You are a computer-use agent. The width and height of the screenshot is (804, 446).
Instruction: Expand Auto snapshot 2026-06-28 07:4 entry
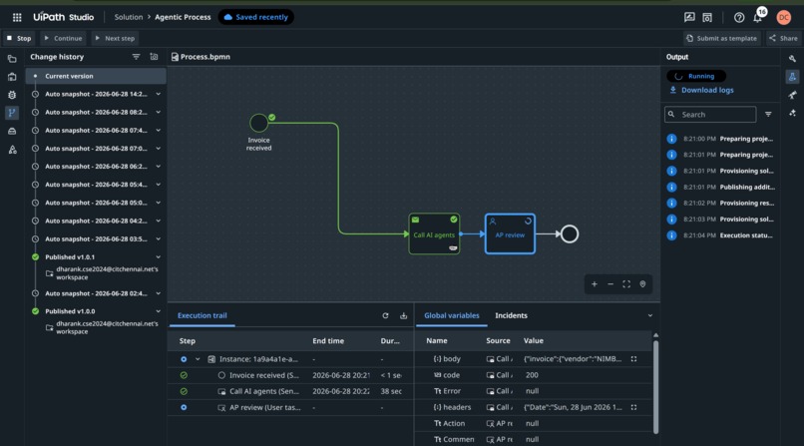[158, 131]
